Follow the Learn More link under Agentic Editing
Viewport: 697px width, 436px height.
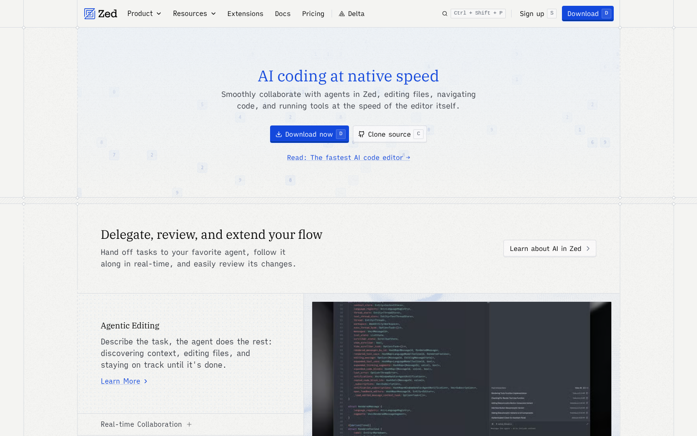(124, 381)
